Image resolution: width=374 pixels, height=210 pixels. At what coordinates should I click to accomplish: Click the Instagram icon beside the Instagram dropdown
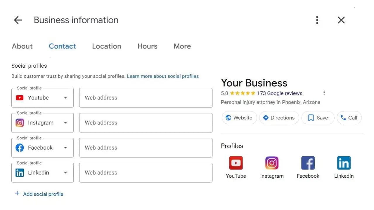(x=19, y=123)
